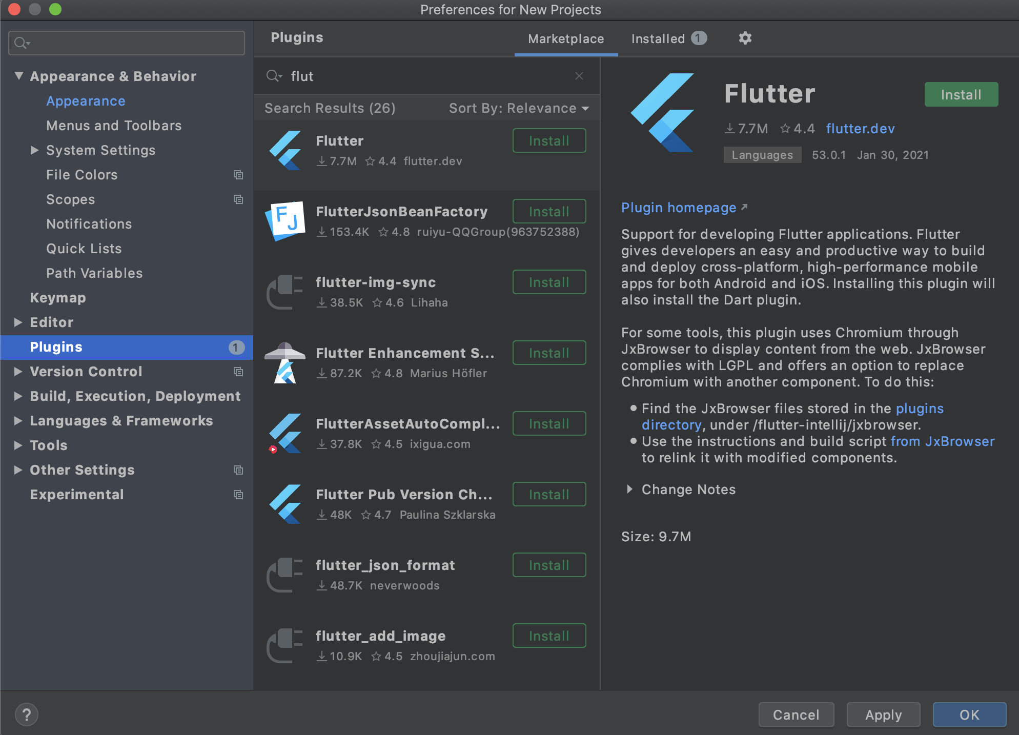Clear the plugin search text

point(579,76)
